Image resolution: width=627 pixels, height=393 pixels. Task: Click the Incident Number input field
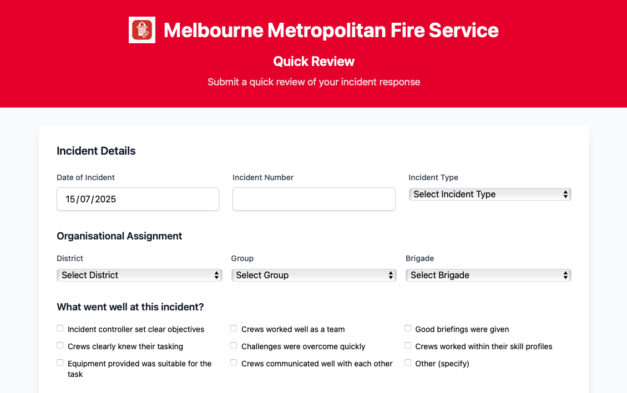313,199
